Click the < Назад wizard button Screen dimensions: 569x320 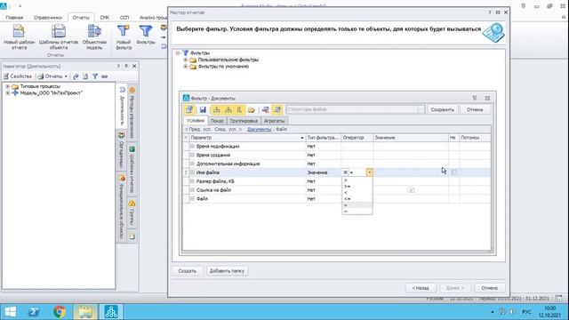point(421,288)
